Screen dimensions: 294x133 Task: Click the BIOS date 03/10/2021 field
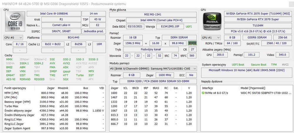(x=135, y=27)
